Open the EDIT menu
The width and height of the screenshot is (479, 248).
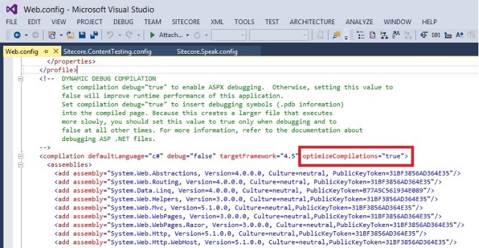click(x=34, y=22)
